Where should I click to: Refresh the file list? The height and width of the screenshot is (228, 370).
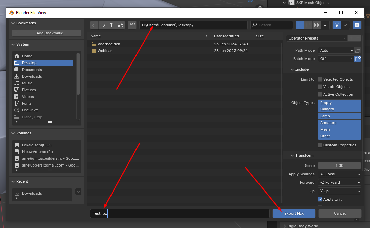(121, 25)
